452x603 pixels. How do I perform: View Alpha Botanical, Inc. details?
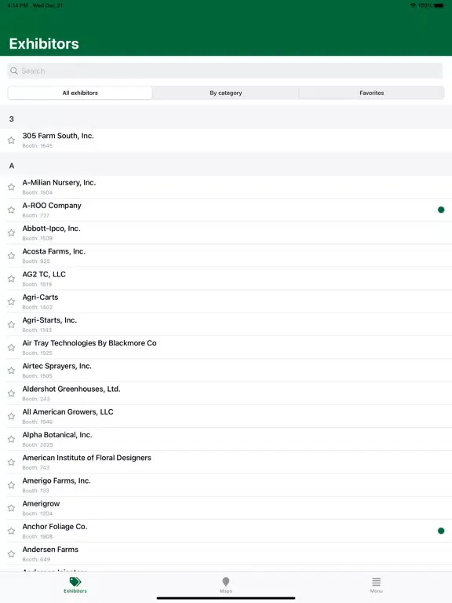click(x=226, y=439)
